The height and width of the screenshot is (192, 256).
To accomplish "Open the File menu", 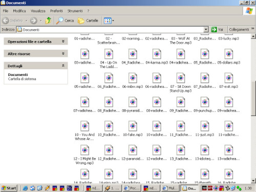I will (6, 11).
